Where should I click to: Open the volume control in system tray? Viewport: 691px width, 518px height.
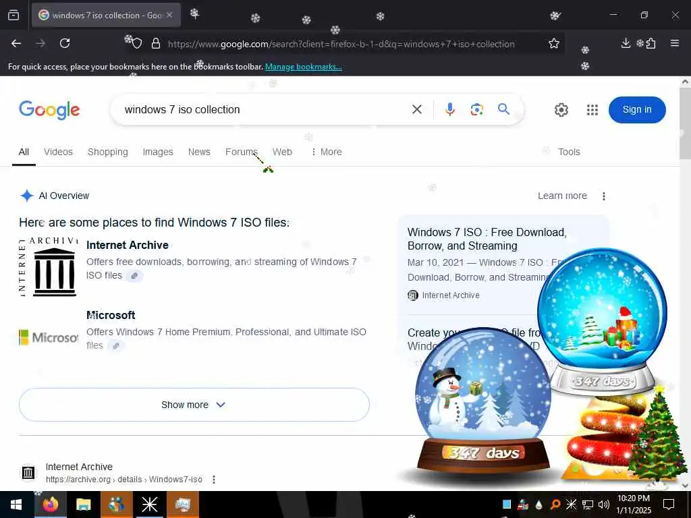coord(604,505)
